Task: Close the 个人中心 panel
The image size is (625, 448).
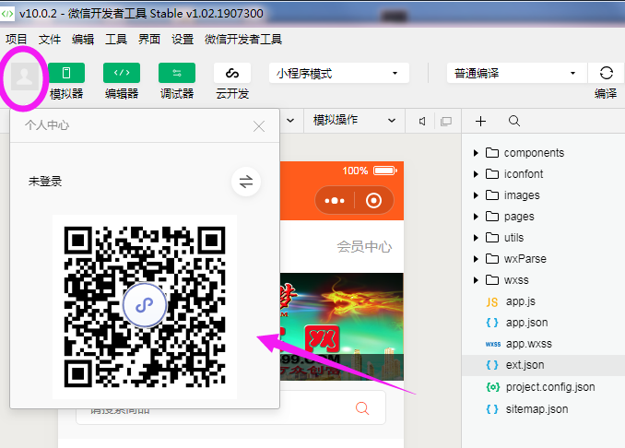Action: [259, 126]
